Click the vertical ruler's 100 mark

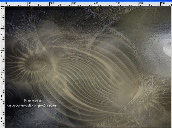[1, 33]
